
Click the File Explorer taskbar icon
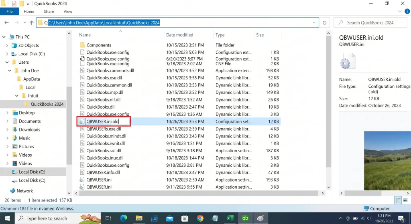tap(139, 218)
